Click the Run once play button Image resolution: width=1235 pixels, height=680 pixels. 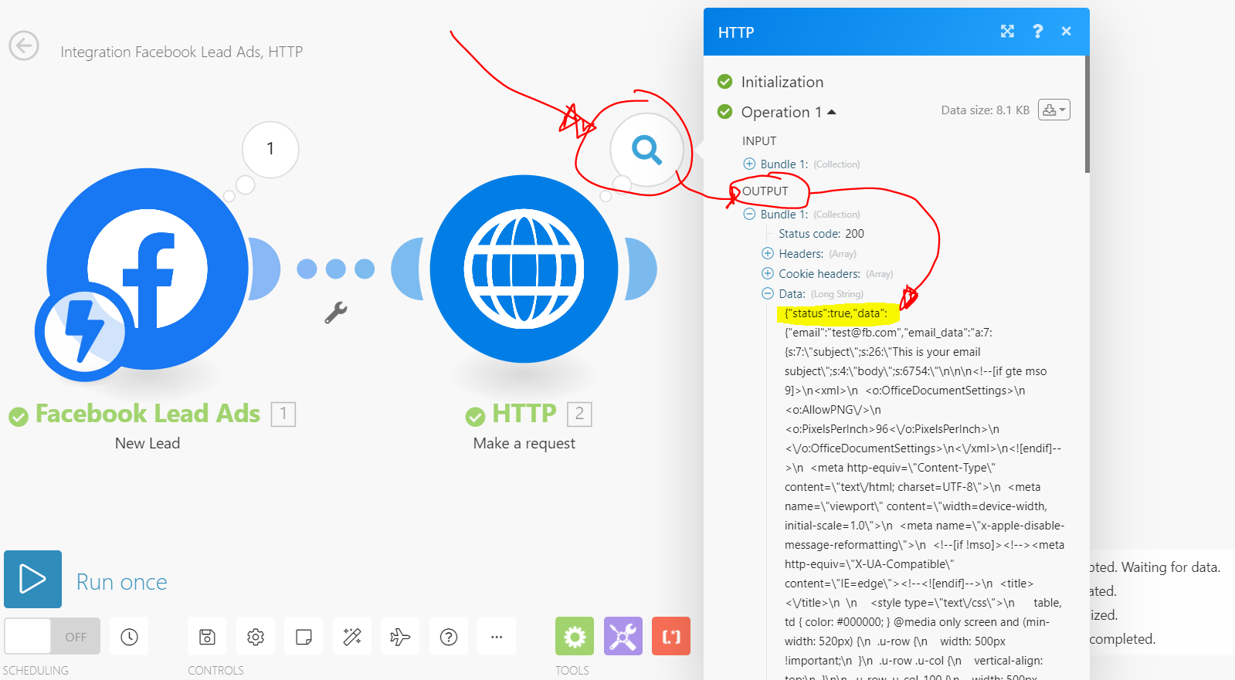(32, 579)
